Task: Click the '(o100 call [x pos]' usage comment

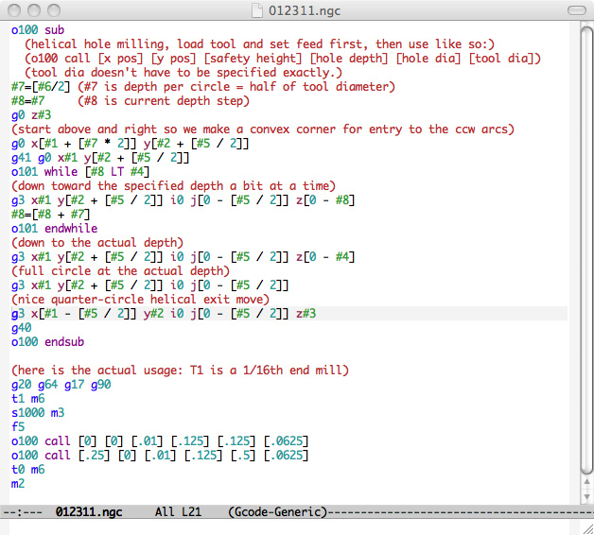Action: [x=283, y=59]
